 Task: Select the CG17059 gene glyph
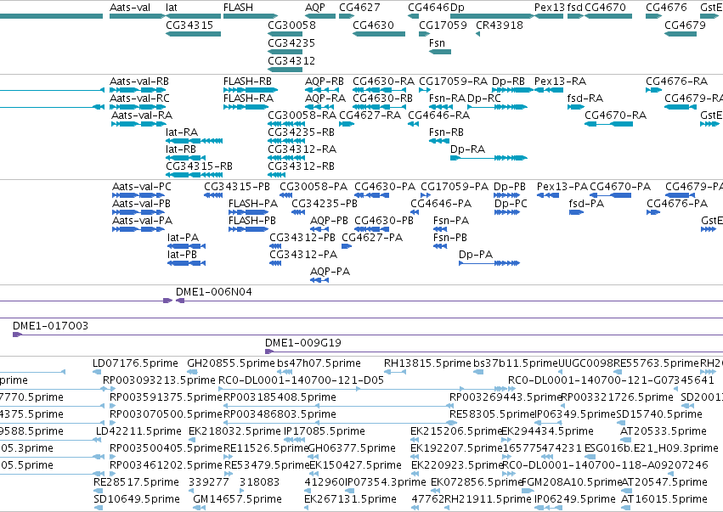point(424,34)
